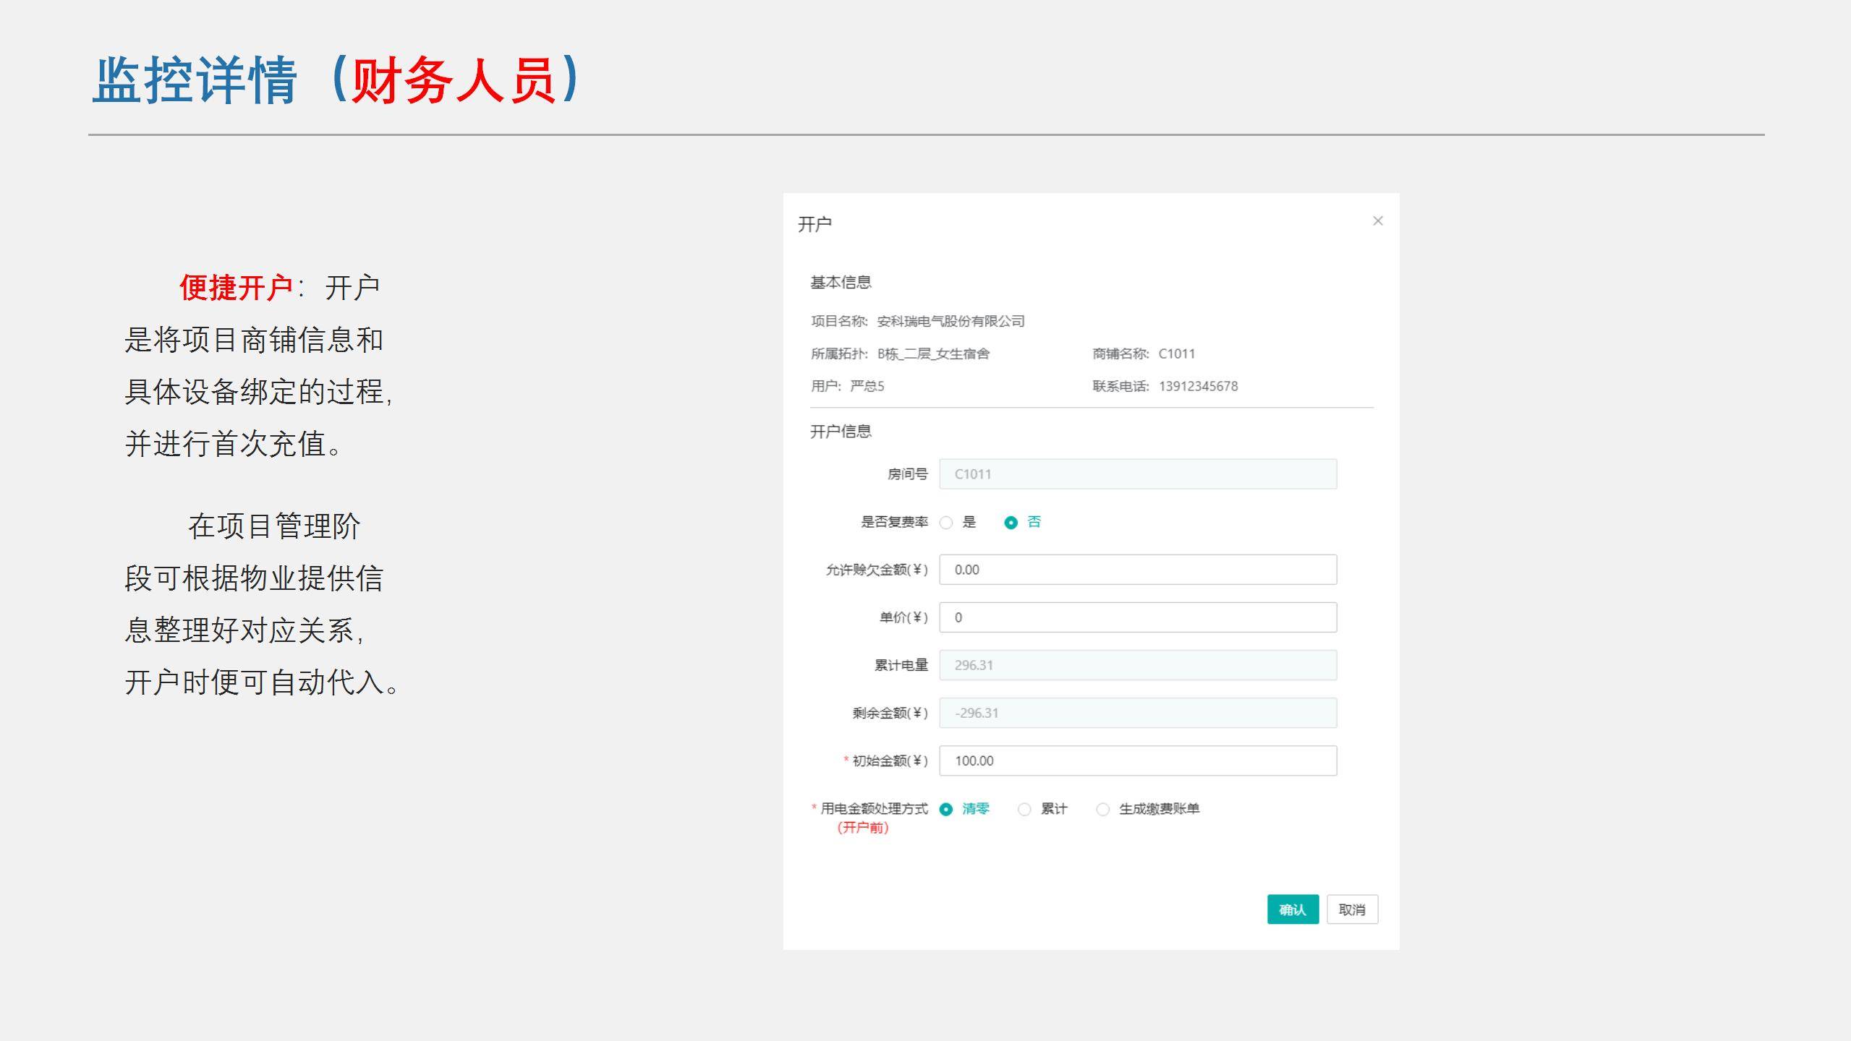Focus the 允许赊欠金额 input field
Screen dimensions: 1851x1041
click(x=1137, y=570)
